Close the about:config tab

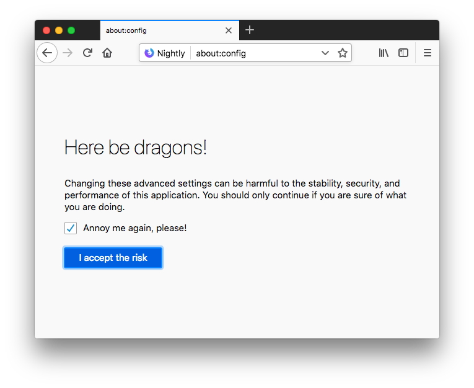(x=229, y=30)
